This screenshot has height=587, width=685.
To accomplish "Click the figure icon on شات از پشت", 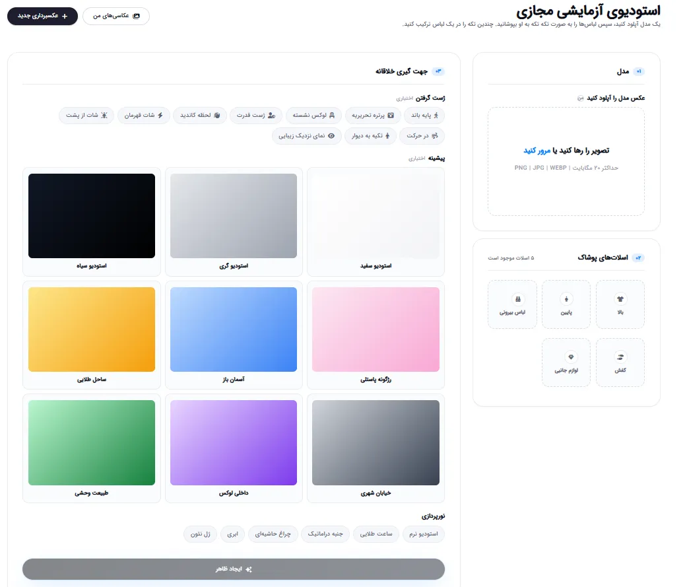I will [104, 116].
